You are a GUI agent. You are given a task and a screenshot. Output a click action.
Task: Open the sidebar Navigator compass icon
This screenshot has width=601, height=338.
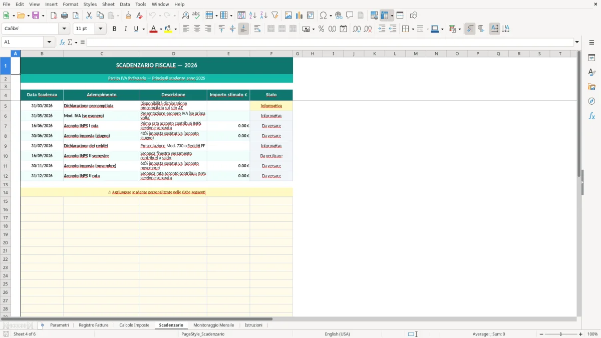tap(591, 101)
